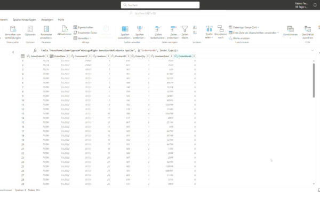The height and width of the screenshot is (203, 320).
Task: Expand the formula bar chevron
Action: coord(313,51)
